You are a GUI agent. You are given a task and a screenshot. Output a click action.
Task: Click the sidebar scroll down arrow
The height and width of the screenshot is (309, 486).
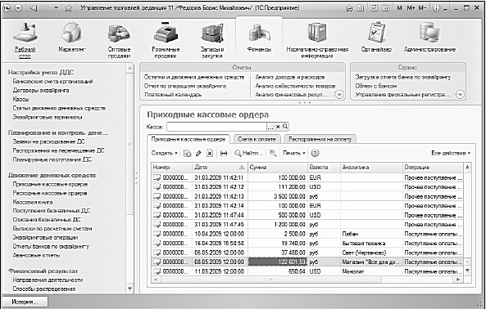(129, 289)
